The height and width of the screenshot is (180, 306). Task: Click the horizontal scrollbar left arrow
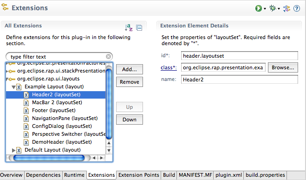pyautogui.click(x=94, y=158)
